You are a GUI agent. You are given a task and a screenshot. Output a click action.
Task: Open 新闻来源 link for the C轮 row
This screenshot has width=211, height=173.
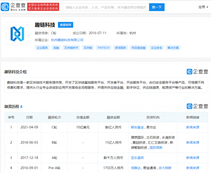(x=193, y=127)
